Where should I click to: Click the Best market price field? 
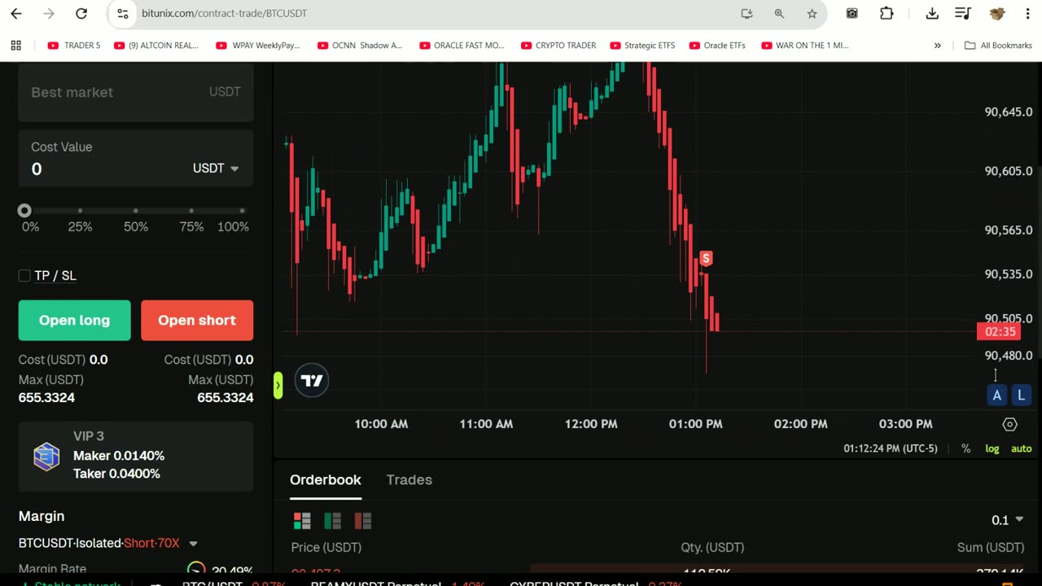(136, 92)
